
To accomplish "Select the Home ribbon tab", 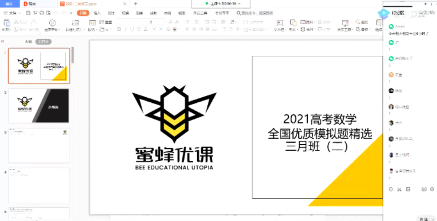I will click(x=83, y=13).
